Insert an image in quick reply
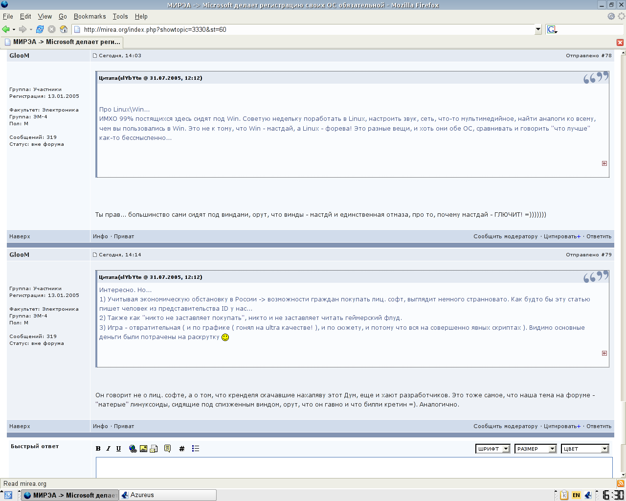This screenshot has width=626, height=501. tap(143, 448)
